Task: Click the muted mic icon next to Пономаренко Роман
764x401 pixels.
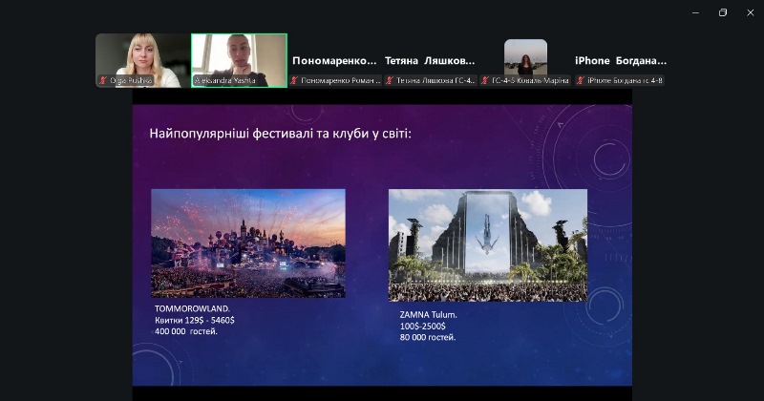Action: click(294, 80)
